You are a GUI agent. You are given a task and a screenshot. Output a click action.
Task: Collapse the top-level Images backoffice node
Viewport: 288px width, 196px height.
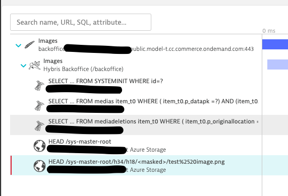point(18,45)
